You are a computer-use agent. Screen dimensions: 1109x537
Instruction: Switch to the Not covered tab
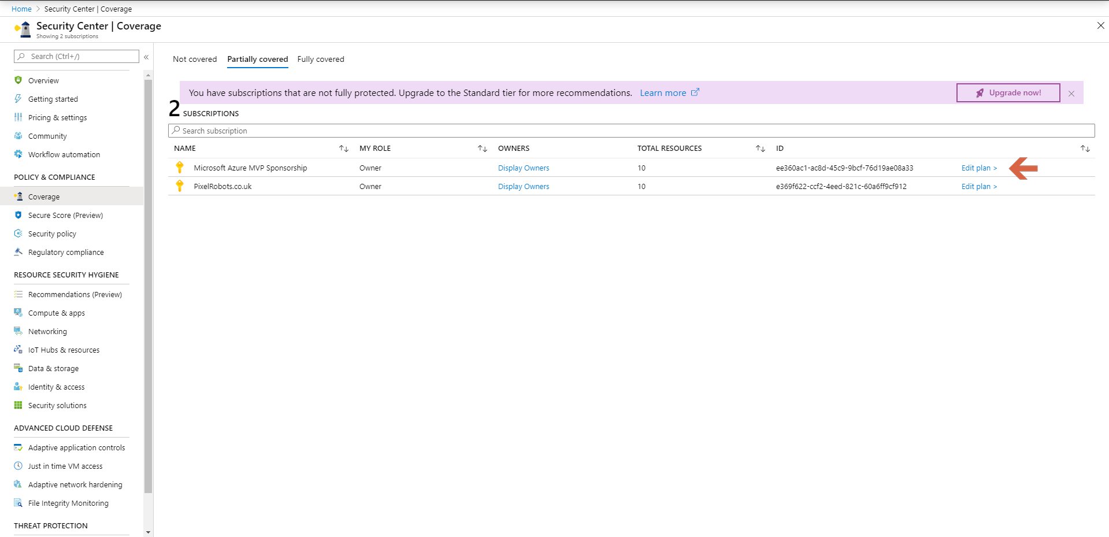(x=195, y=59)
